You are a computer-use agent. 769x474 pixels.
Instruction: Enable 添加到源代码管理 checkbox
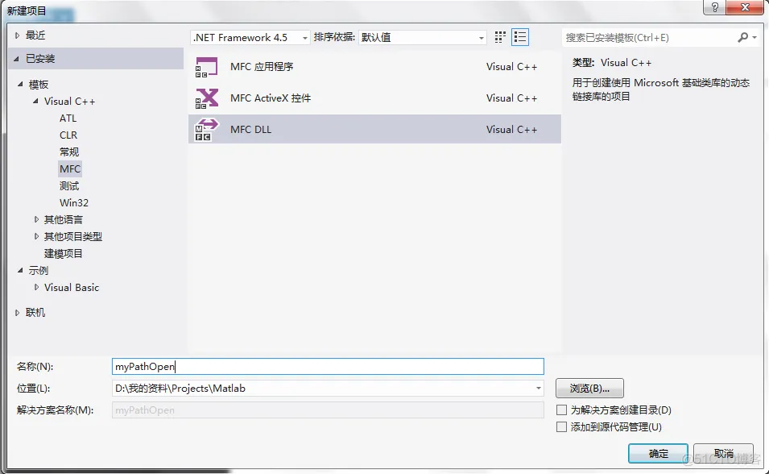tap(561, 427)
